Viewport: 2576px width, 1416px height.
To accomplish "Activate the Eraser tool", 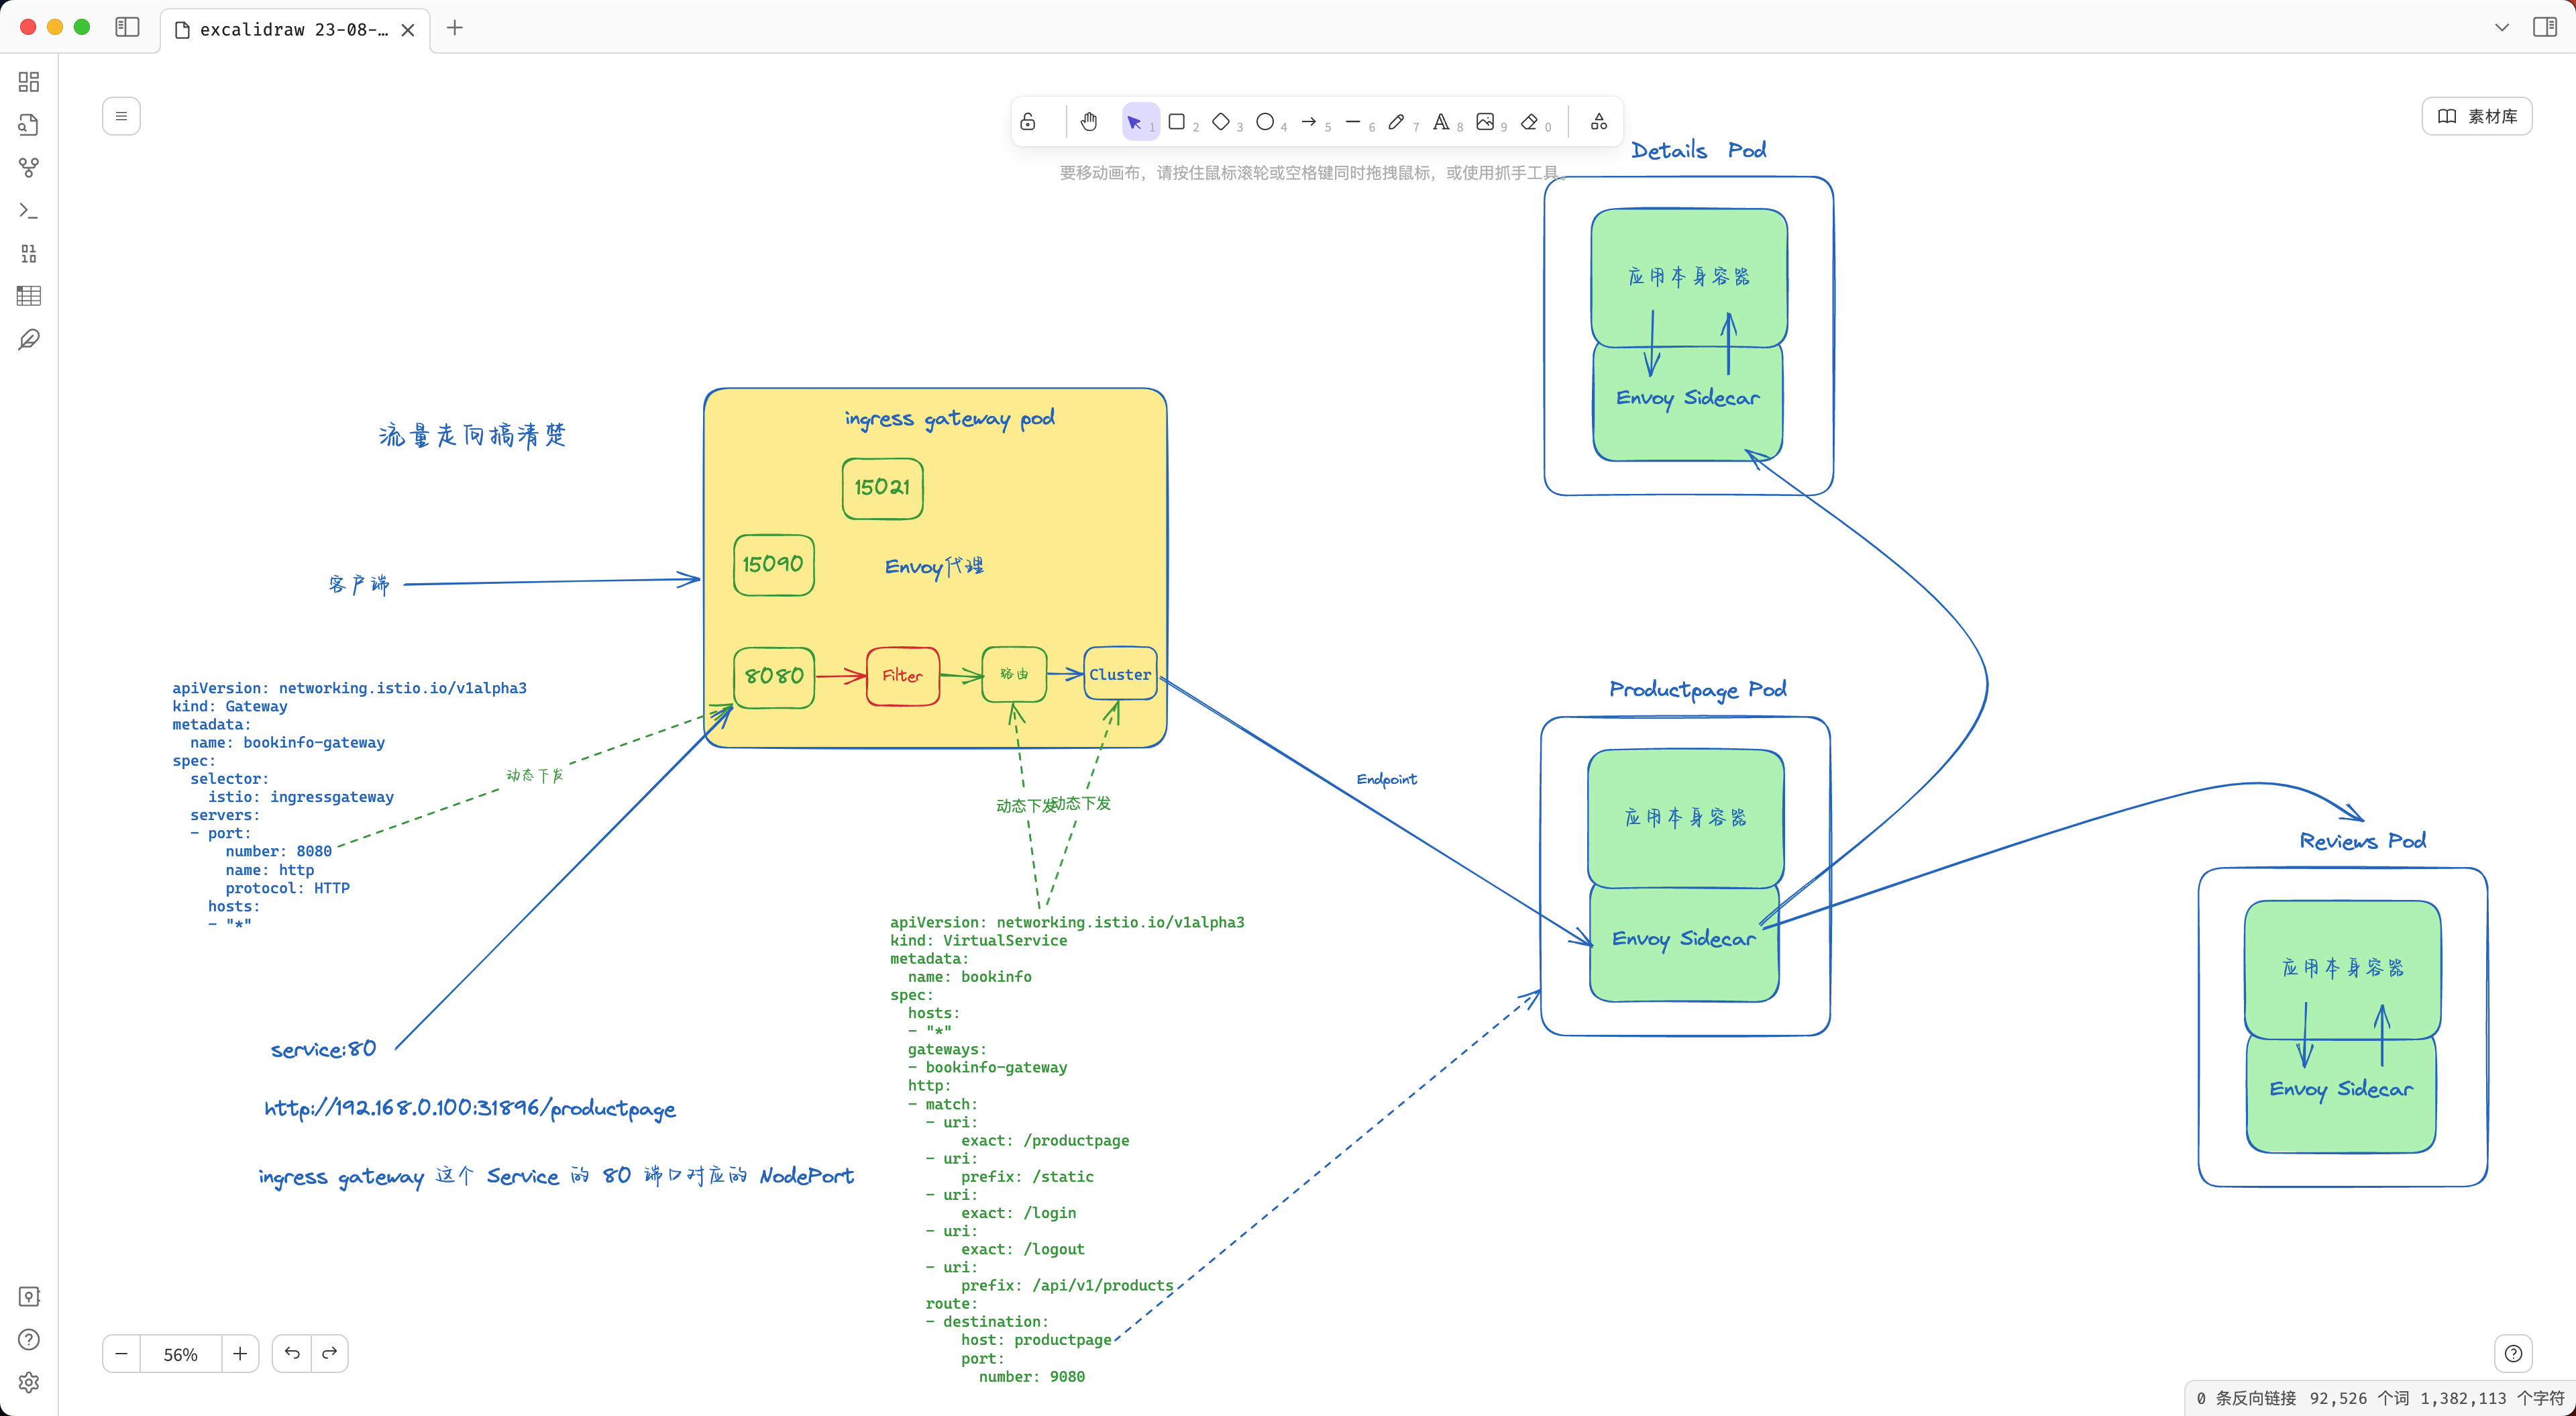I will pyautogui.click(x=1530, y=122).
